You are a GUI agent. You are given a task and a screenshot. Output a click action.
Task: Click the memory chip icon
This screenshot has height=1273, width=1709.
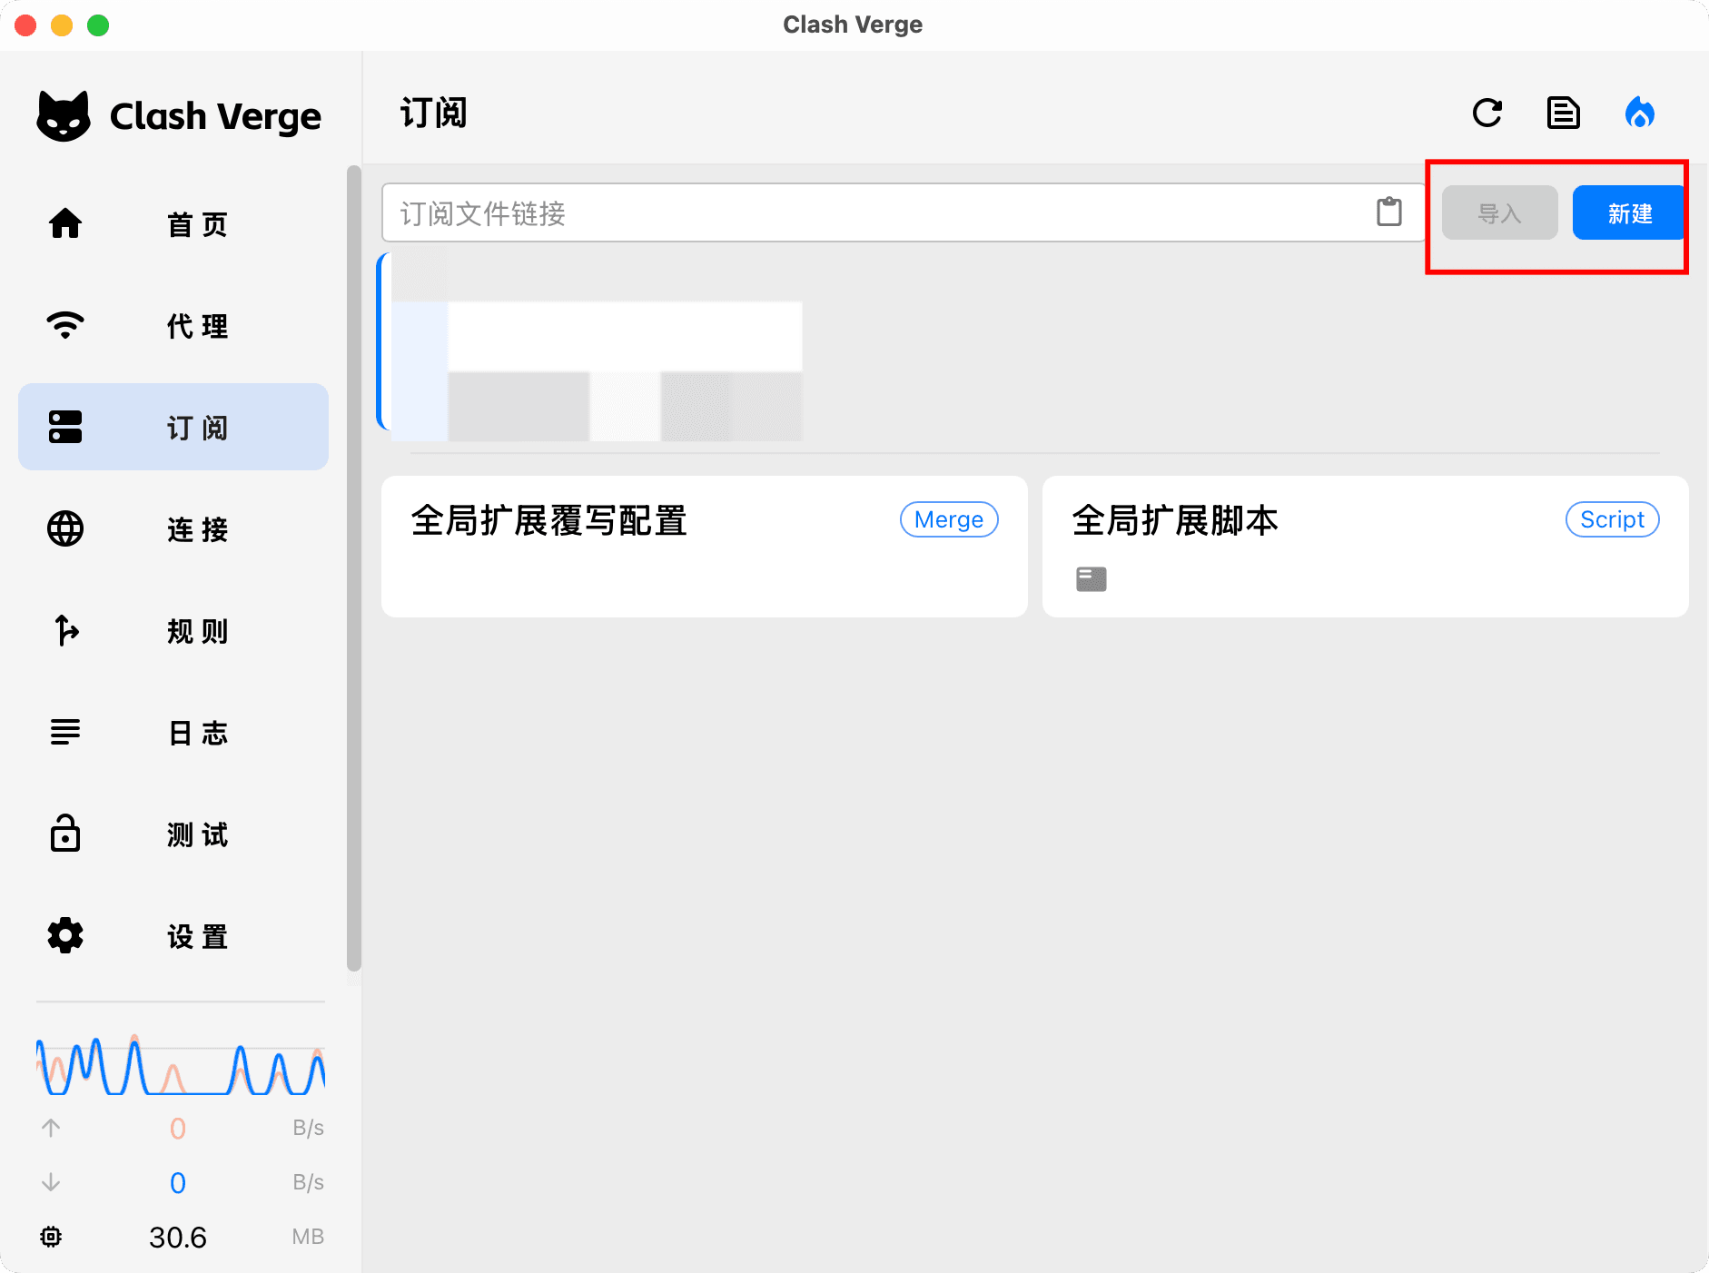pos(51,1237)
